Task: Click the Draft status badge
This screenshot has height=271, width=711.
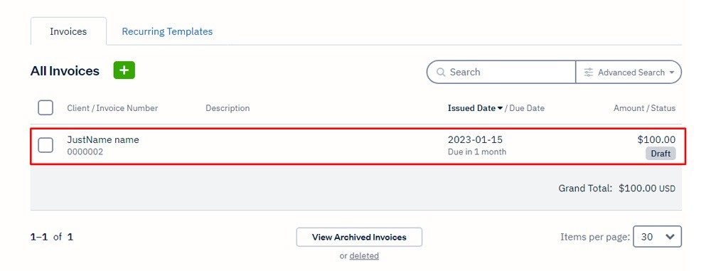Action: pyautogui.click(x=661, y=154)
